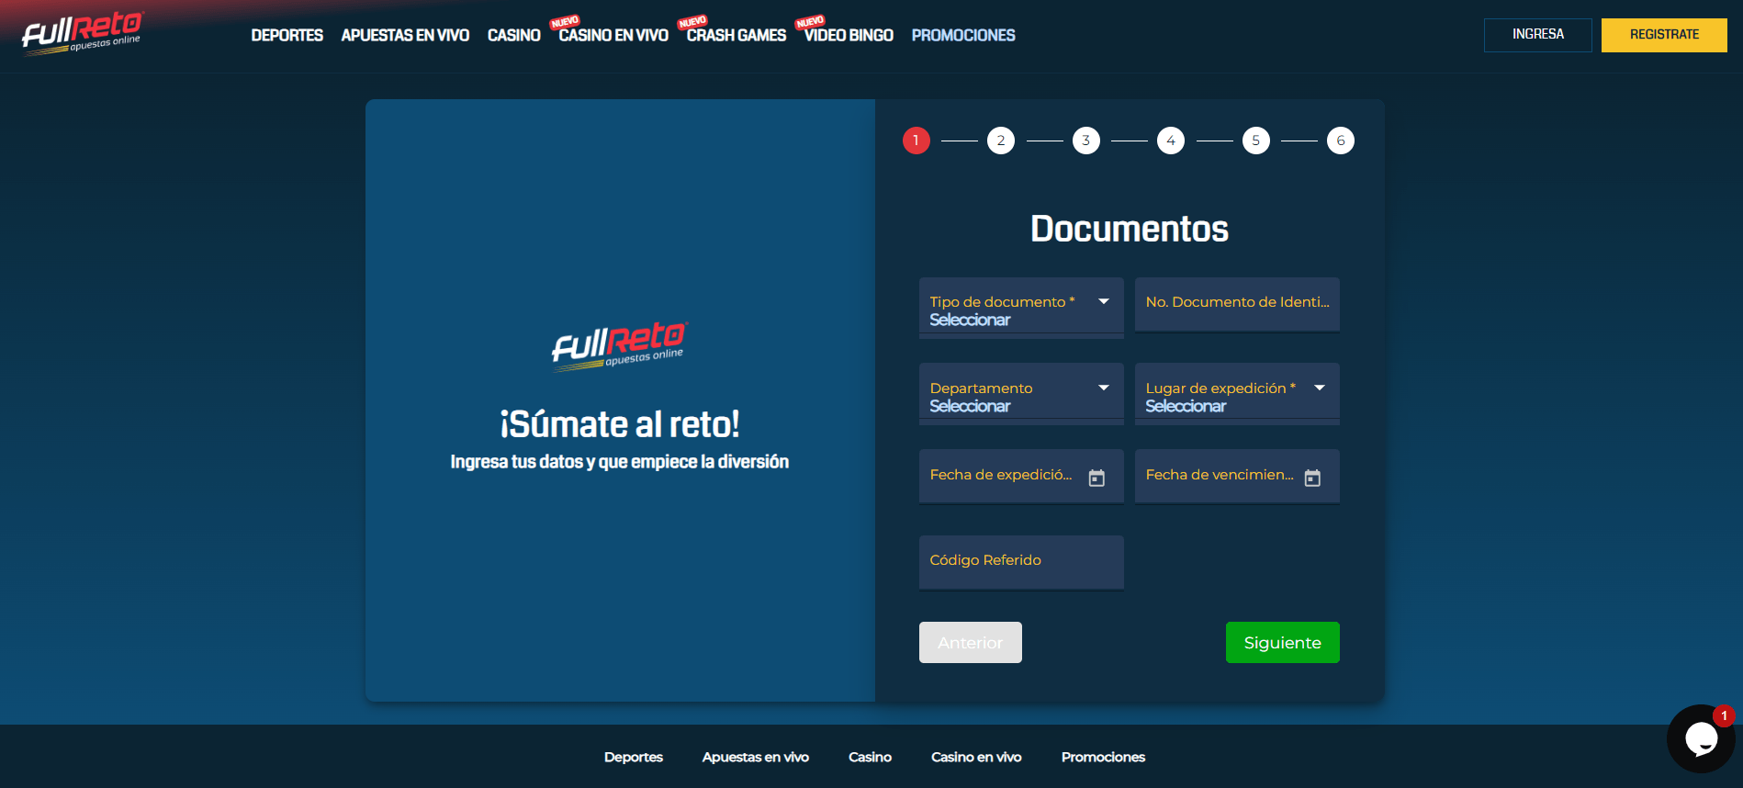Click the green Siguiente button
Image resolution: width=1743 pixels, height=788 pixels.
click(x=1283, y=642)
